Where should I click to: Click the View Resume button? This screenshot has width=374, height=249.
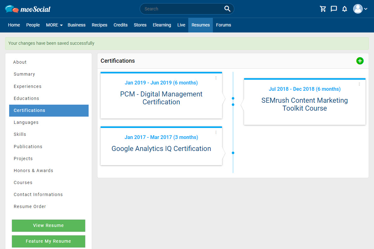(49, 226)
